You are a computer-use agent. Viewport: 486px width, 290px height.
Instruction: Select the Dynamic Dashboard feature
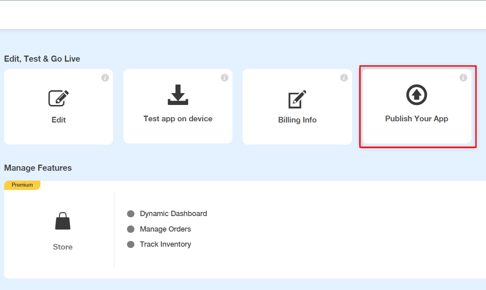(173, 213)
